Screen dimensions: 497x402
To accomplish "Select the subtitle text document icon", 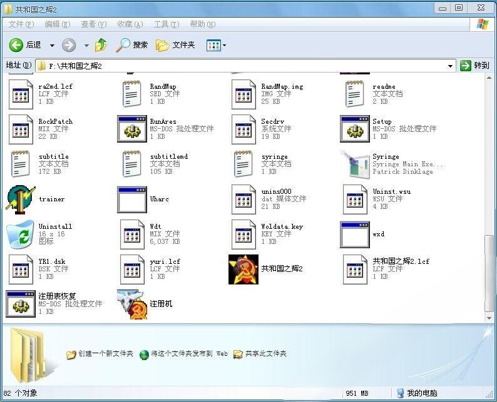I will click(x=20, y=164).
